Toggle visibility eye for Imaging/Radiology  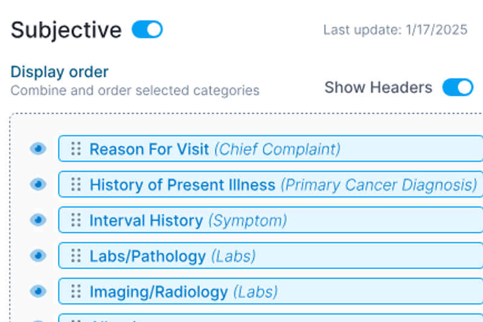pyautogui.click(x=38, y=291)
